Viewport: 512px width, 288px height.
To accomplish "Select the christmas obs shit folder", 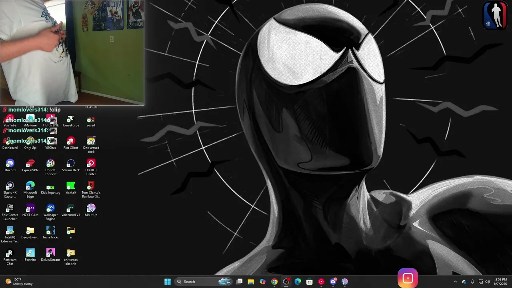I will tap(71, 258).
